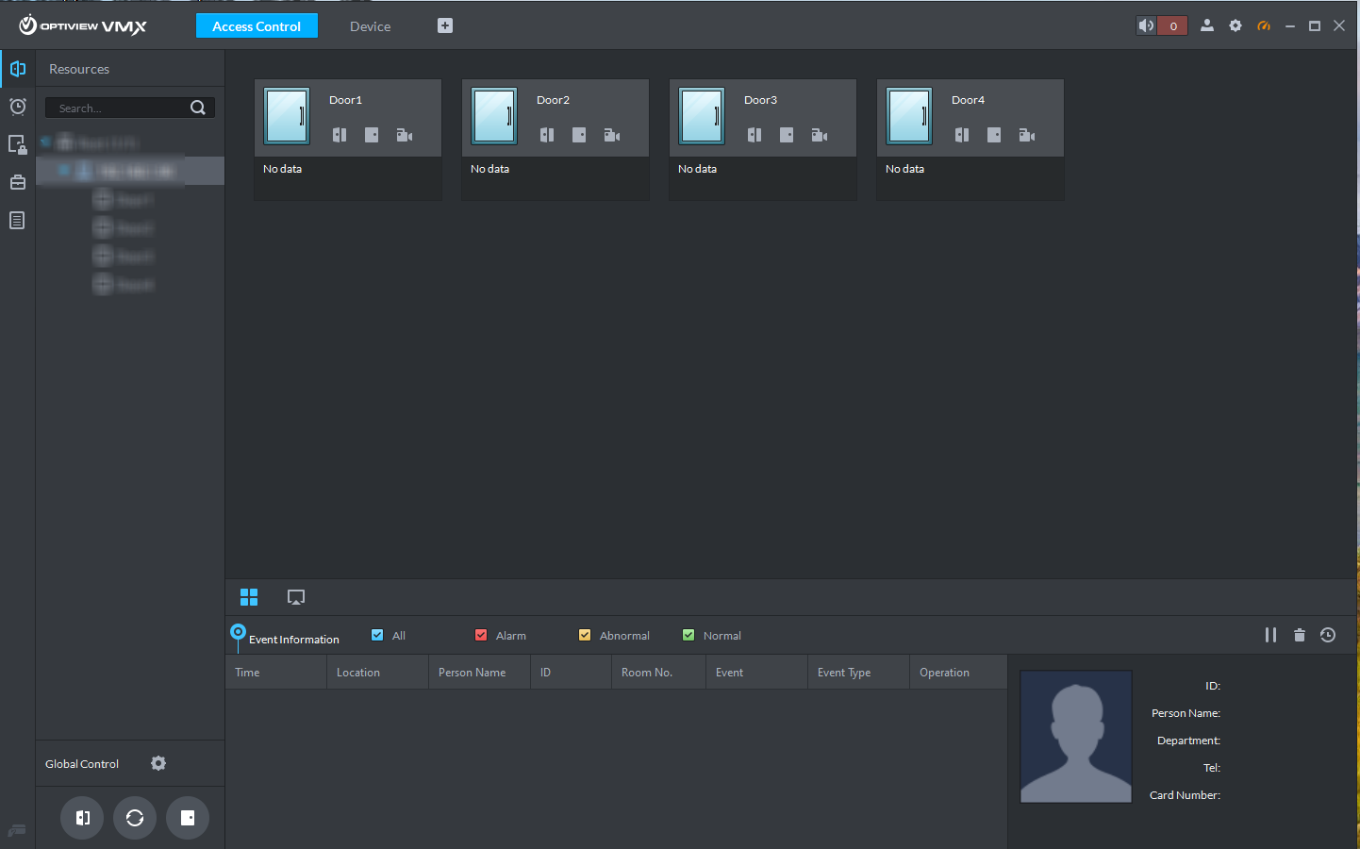Select the Access Control tab
Viewport: 1360px width, 849px height.
[x=257, y=25]
